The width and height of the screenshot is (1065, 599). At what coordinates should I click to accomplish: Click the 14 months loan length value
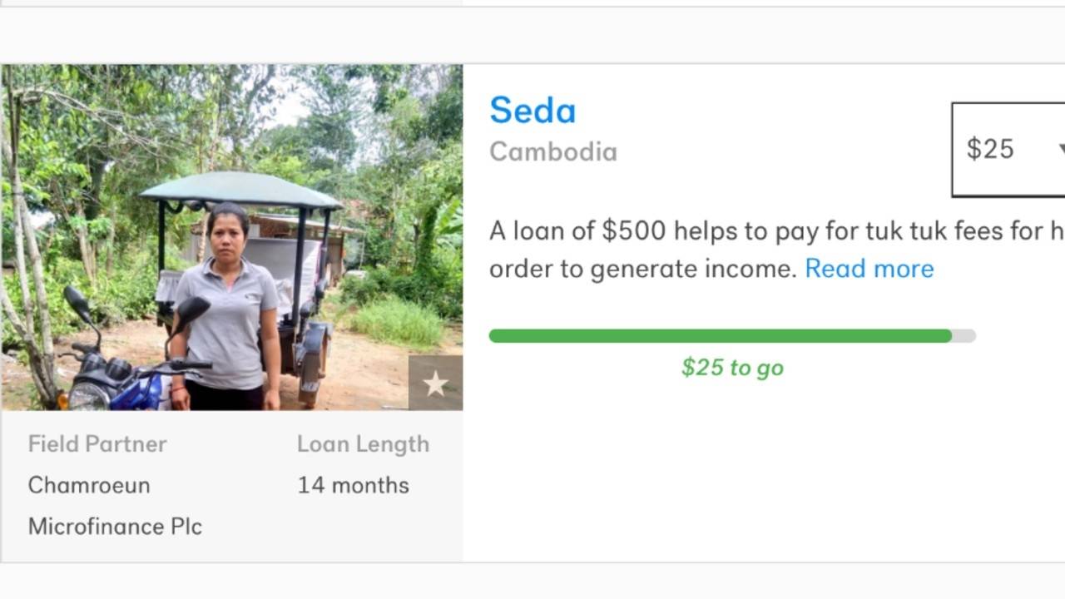pos(352,485)
